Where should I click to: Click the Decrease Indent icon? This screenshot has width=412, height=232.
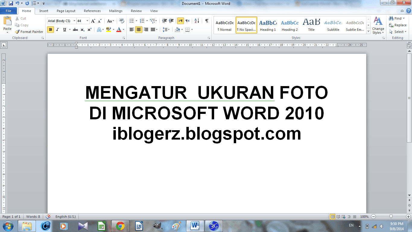[x=164, y=21]
